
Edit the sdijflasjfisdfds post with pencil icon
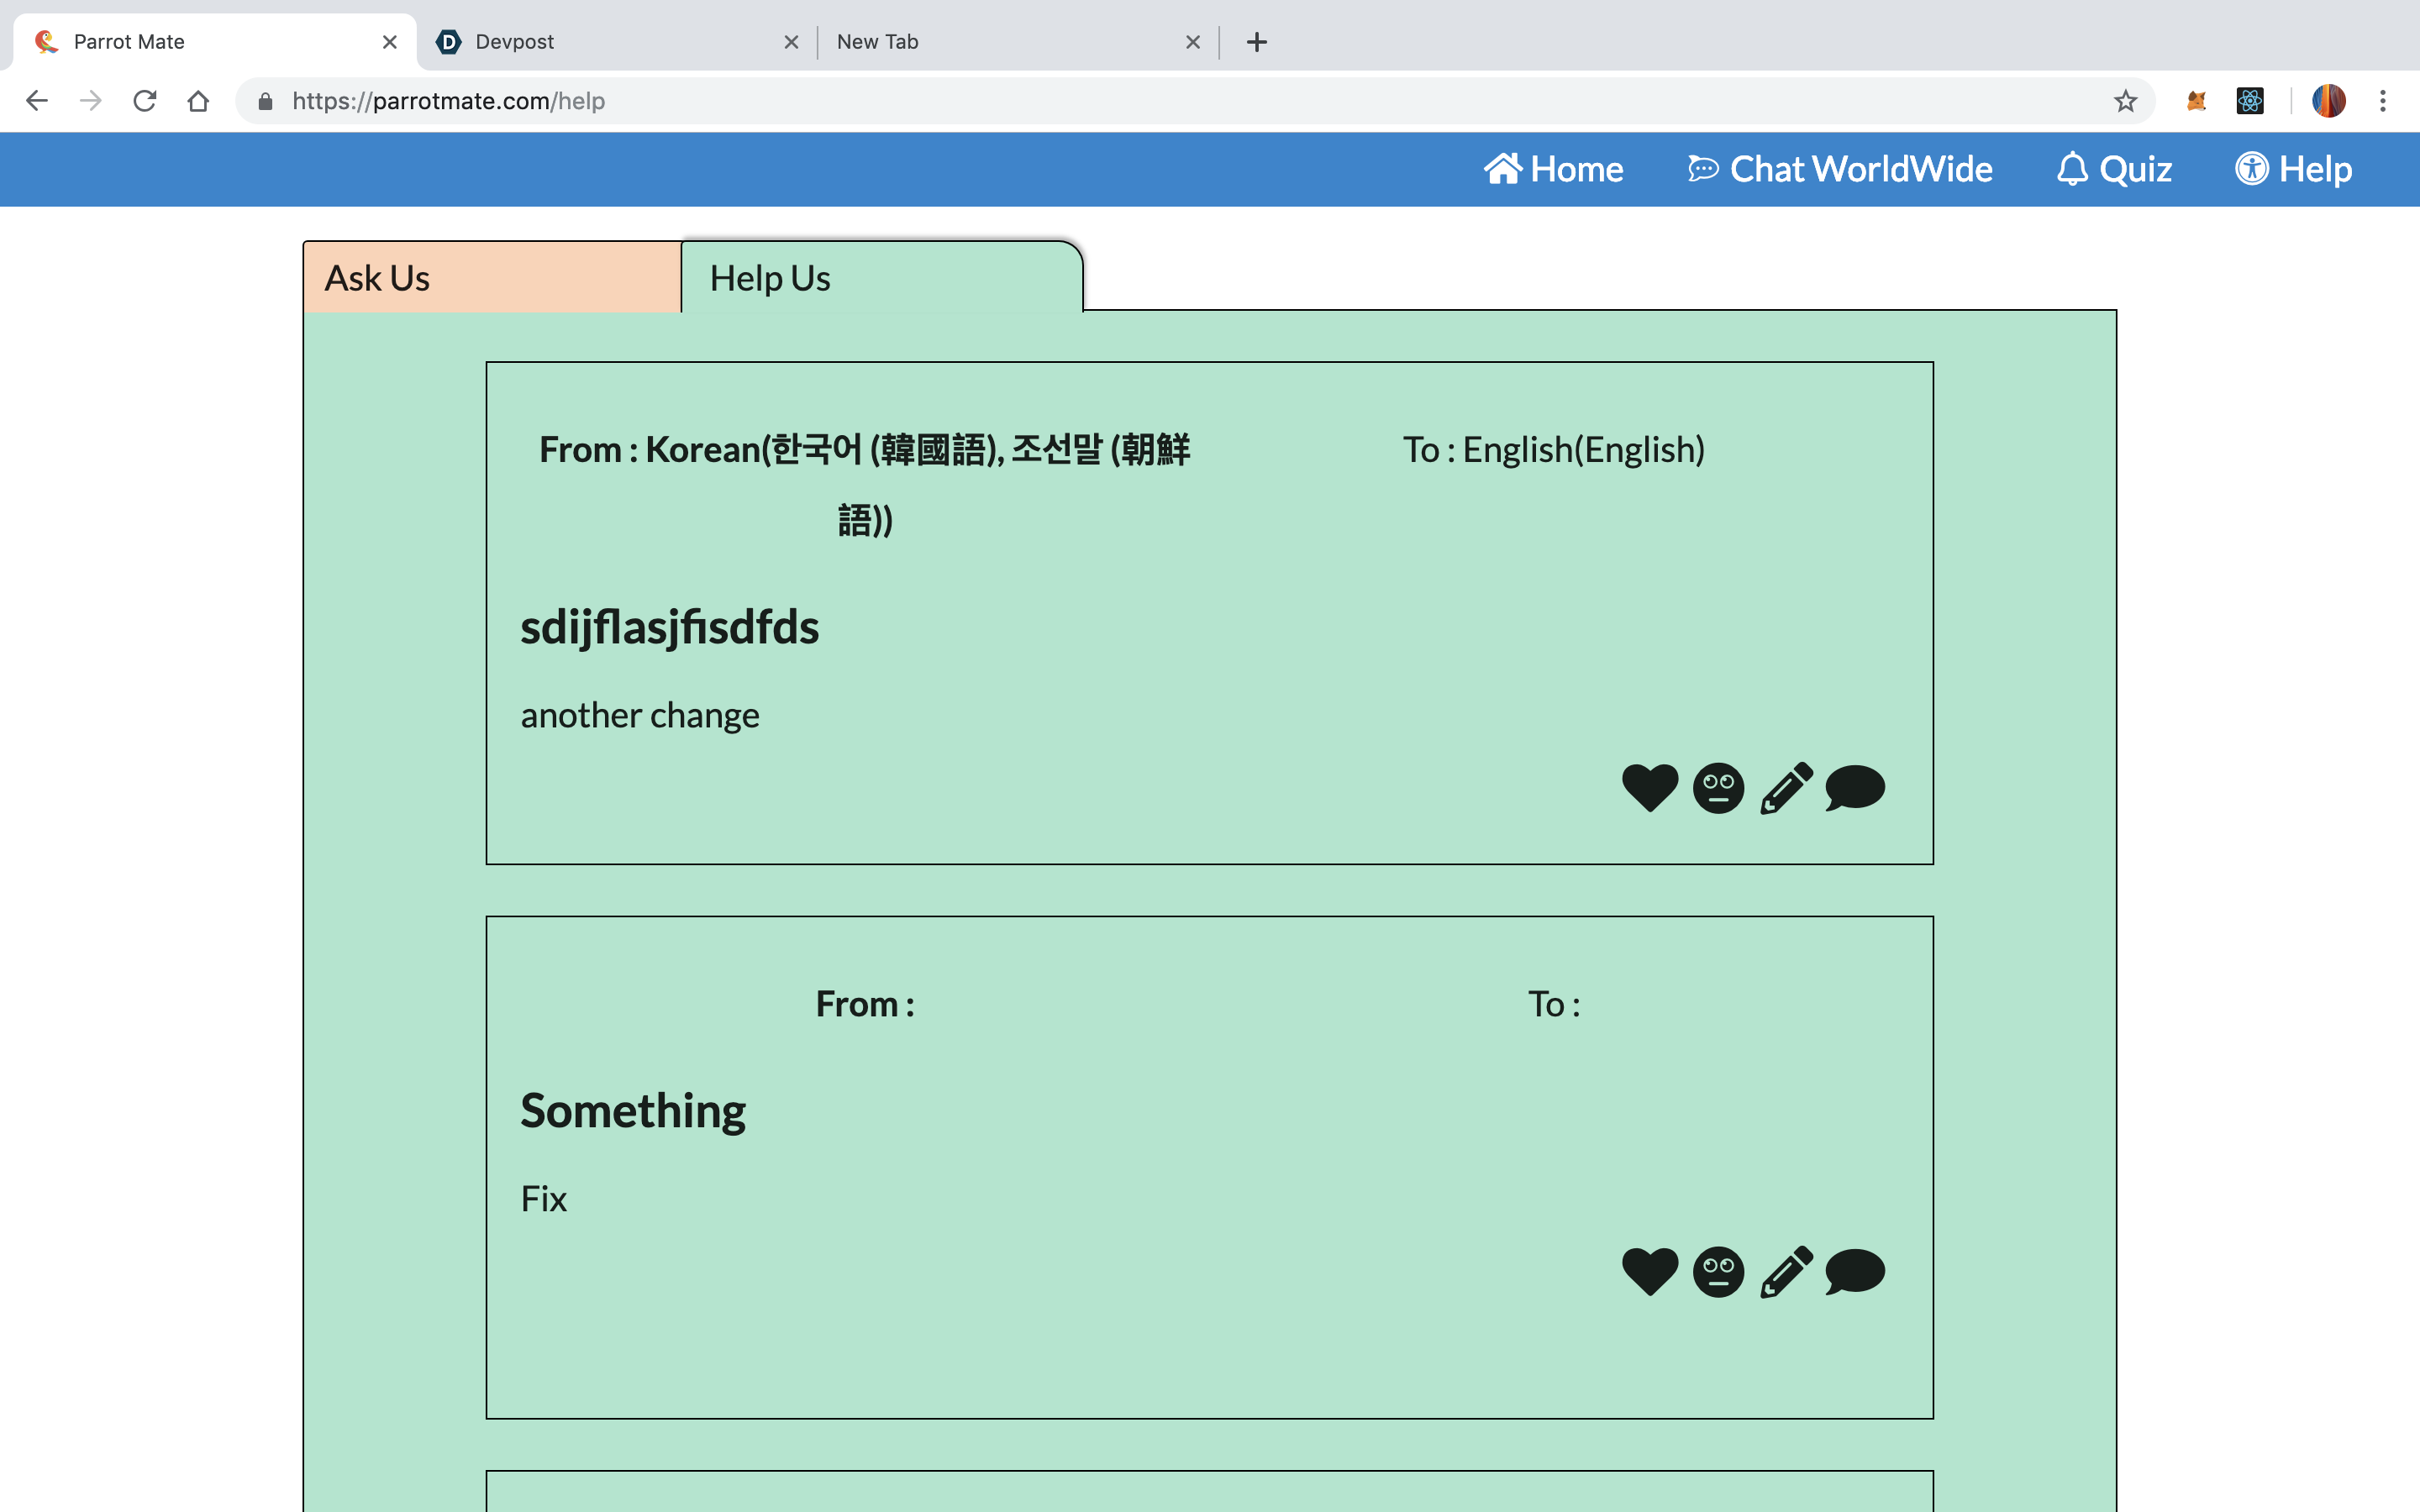point(1786,788)
